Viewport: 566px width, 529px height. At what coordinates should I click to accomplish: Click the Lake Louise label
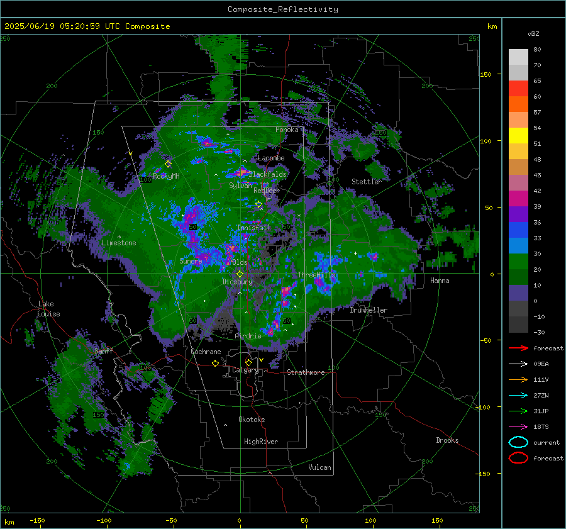click(x=48, y=309)
